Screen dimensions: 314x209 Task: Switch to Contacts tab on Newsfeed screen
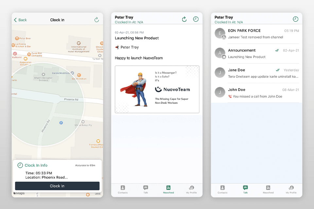point(123,189)
